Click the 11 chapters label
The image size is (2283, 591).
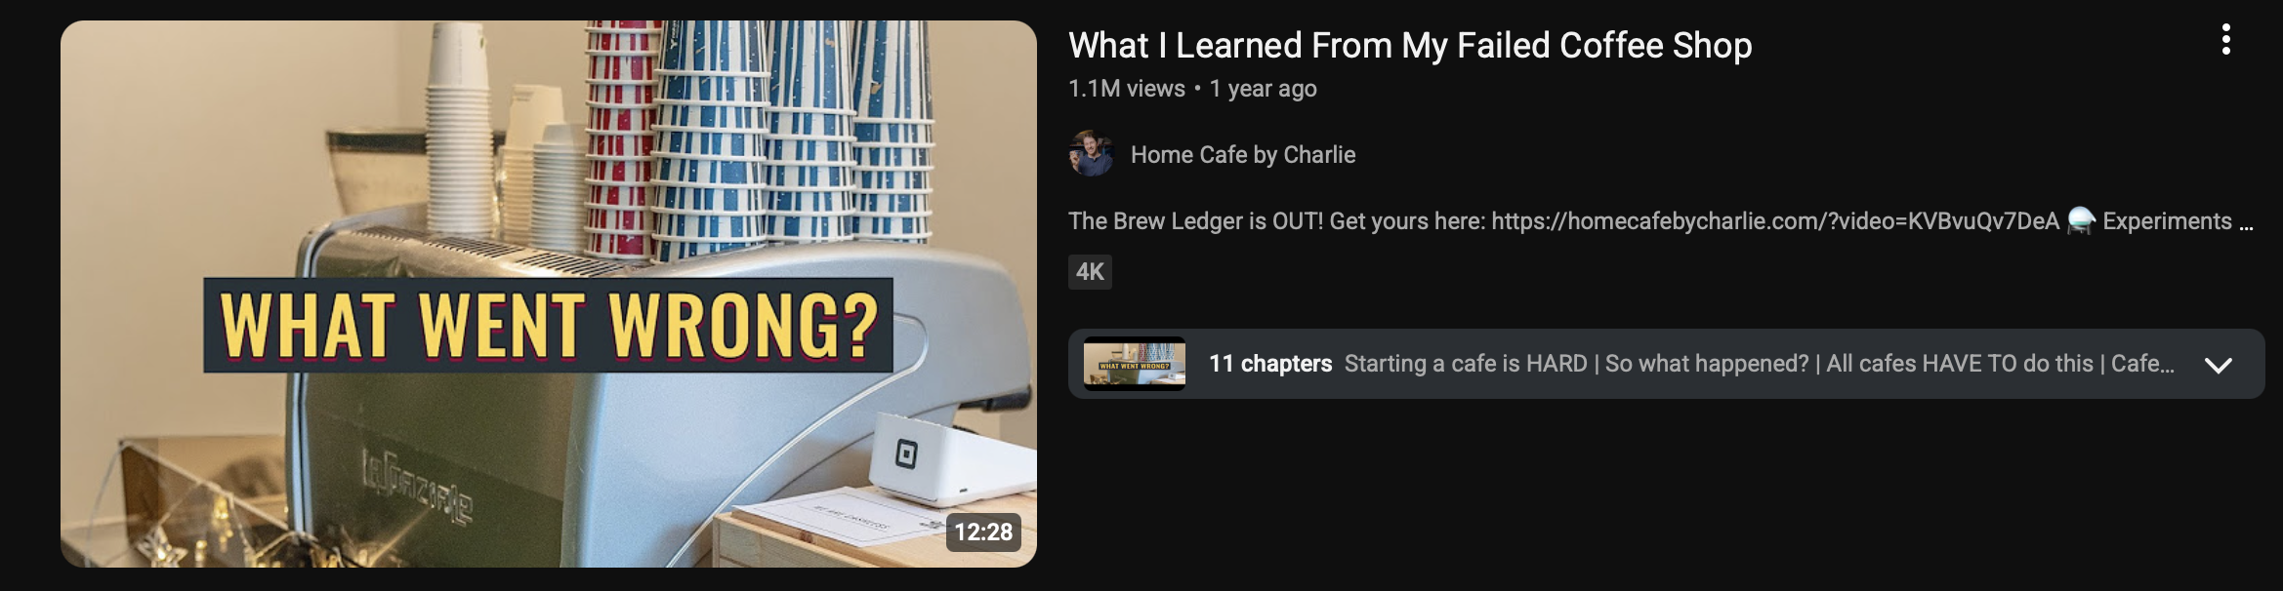coord(1270,364)
